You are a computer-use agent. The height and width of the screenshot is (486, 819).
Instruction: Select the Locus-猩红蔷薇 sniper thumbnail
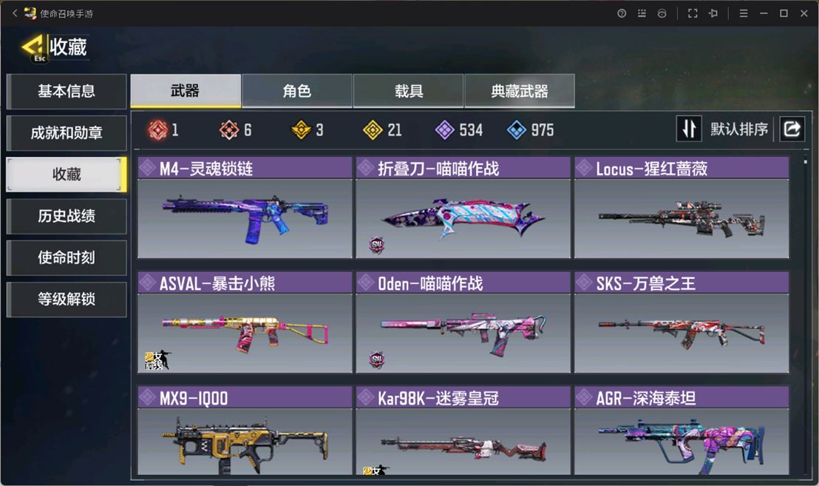click(682, 218)
